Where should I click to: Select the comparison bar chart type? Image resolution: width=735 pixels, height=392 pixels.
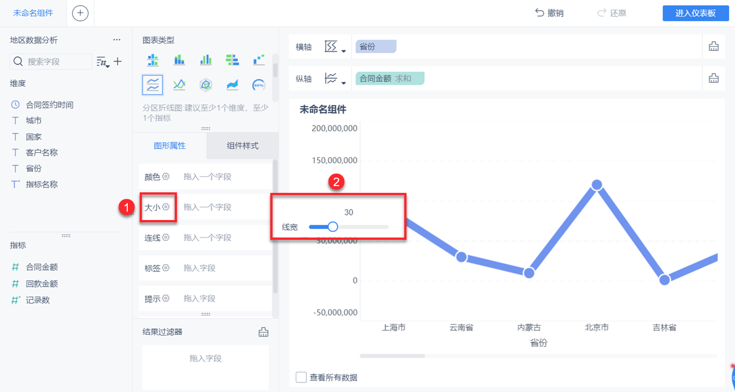pos(232,59)
